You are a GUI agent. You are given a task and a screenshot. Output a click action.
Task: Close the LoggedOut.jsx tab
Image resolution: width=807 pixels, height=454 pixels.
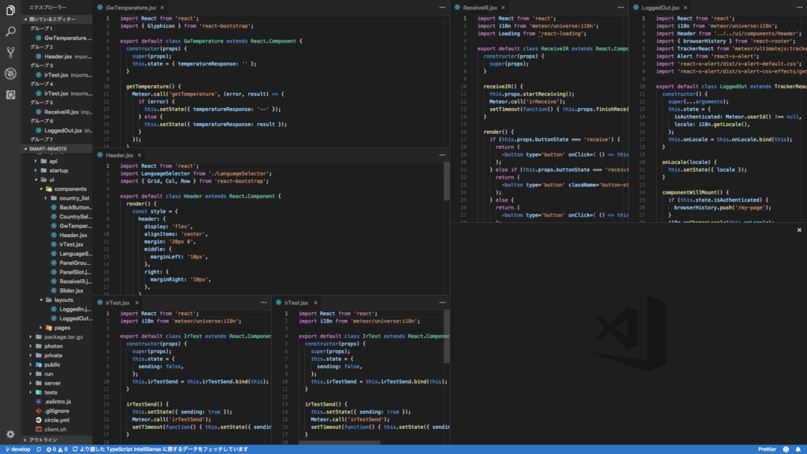(x=686, y=8)
